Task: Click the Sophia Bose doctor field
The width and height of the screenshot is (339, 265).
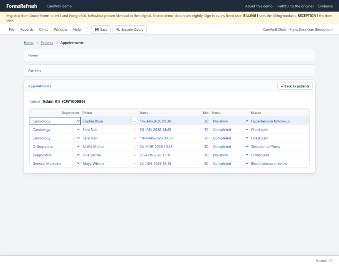Action: coord(107,121)
